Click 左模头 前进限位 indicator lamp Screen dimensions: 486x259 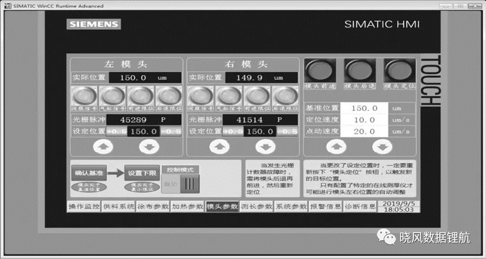point(141,96)
